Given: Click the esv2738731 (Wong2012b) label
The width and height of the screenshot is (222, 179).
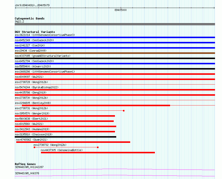Looking at the screenshot, I should pyautogui.click(x=31, y=108).
